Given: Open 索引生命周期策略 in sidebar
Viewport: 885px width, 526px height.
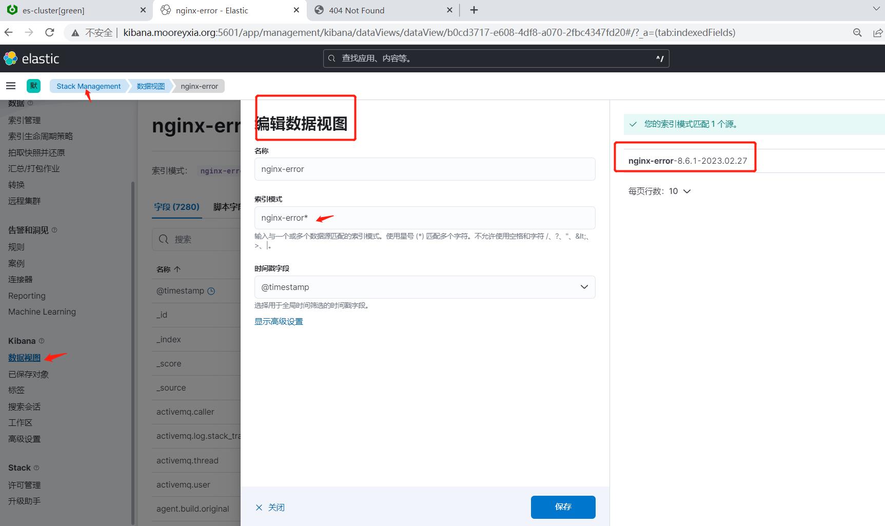Looking at the screenshot, I should 41,136.
